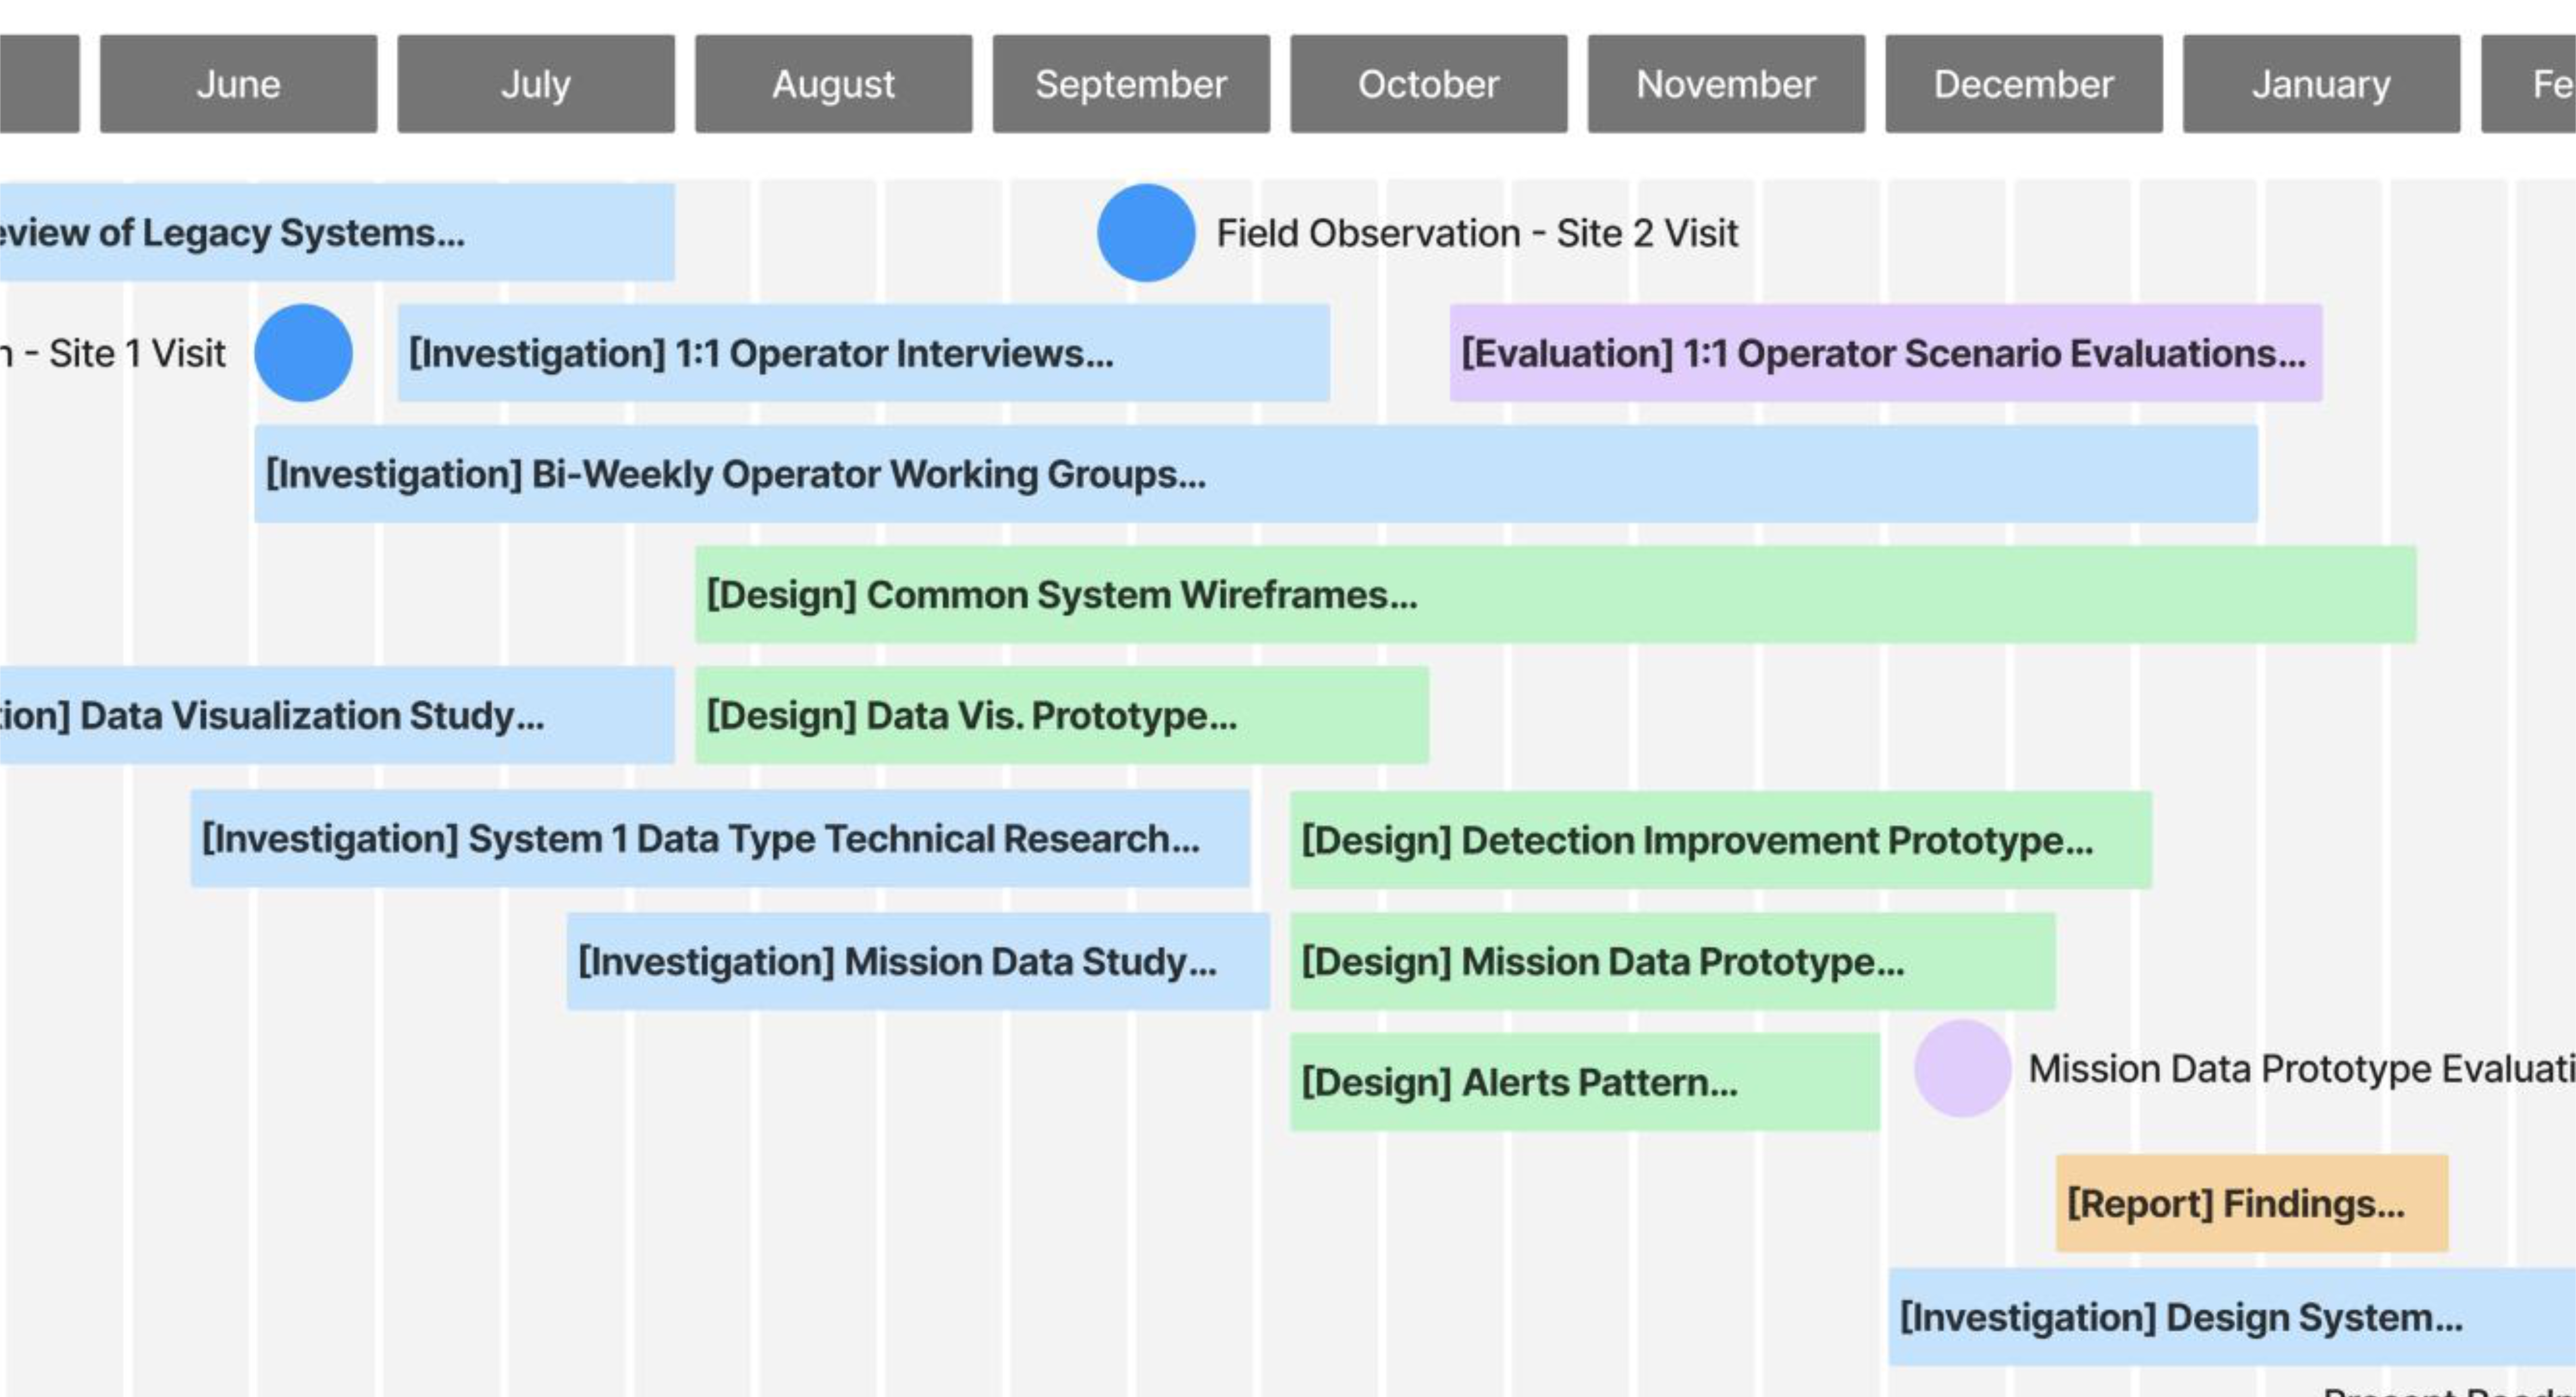Select the Data Vis. Prototype bar
2576x1397 pixels.
[1061, 715]
